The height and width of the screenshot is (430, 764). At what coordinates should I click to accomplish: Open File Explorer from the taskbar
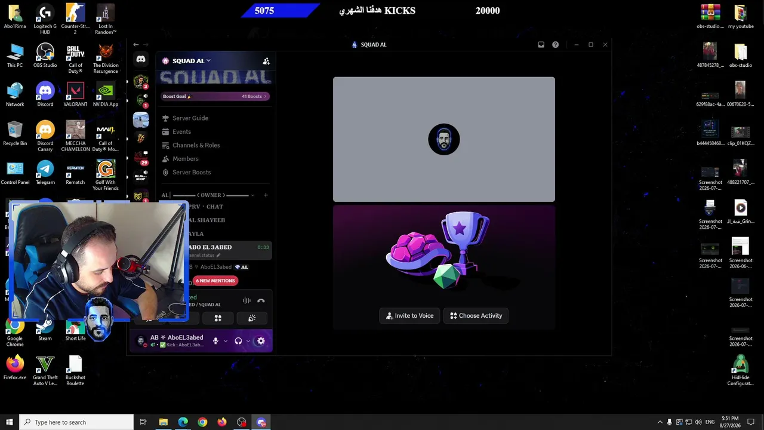click(163, 422)
